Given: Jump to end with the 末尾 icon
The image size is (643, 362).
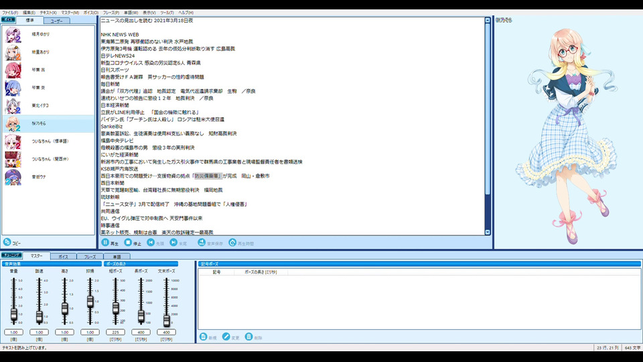Looking at the screenshot, I should (x=174, y=243).
